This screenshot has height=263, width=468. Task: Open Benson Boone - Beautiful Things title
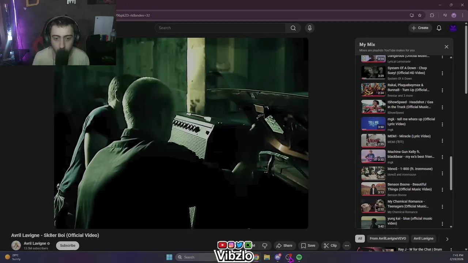click(409, 187)
